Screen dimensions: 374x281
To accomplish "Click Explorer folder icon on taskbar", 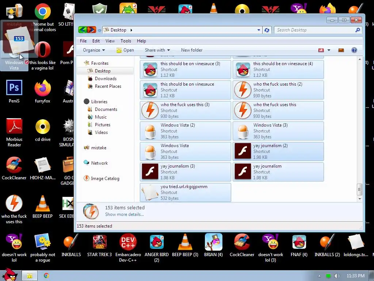I will coord(30,276).
